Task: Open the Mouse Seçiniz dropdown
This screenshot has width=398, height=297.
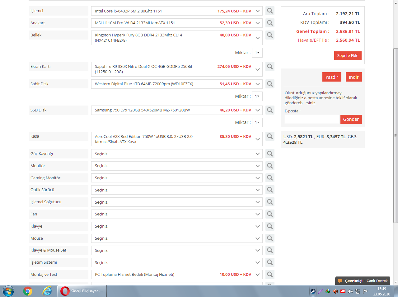Action: [x=177, y=238]
